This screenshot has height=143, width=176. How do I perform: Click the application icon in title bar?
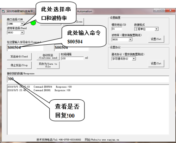(4, 11)
